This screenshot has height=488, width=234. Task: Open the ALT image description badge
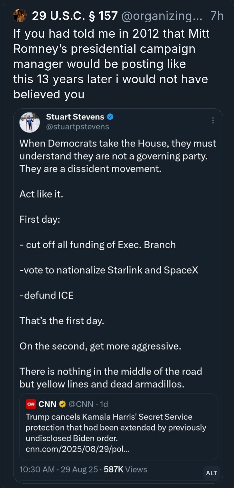coord(211,473)
